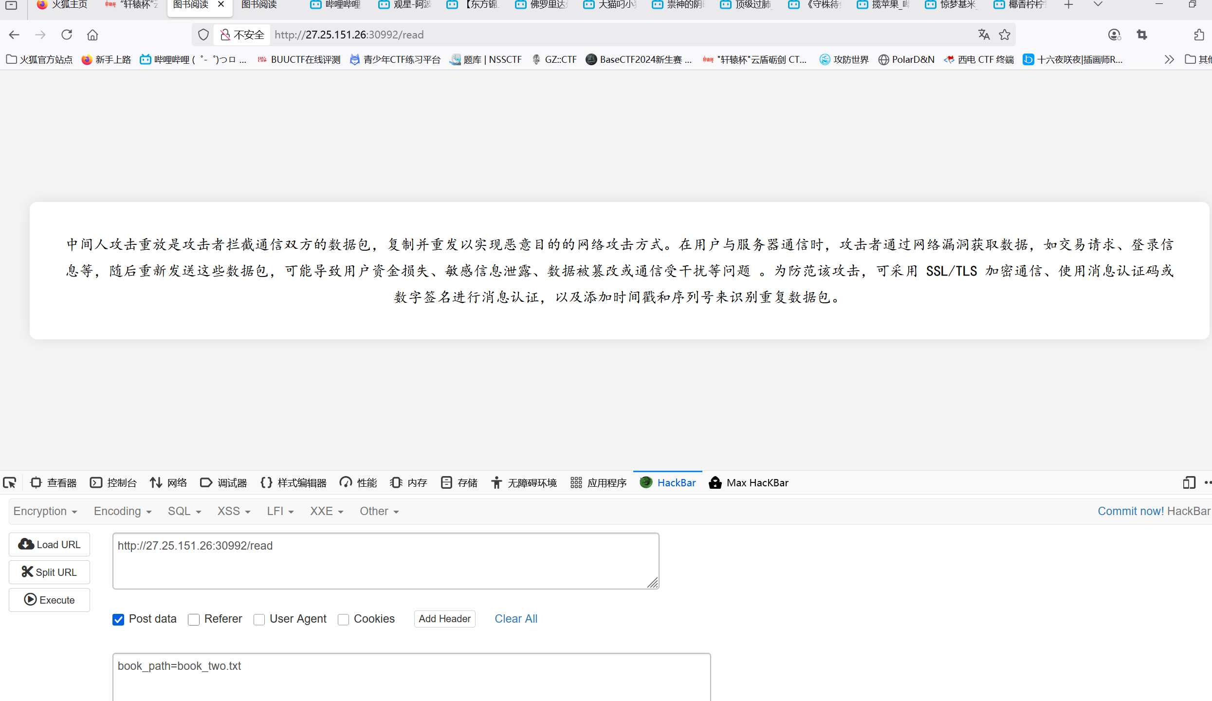Expand the LFI dropdown
1212x701 pixels.
coord(280,511)
